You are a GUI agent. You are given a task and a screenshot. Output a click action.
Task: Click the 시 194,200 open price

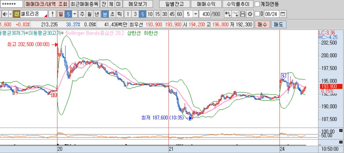point(194,24)
